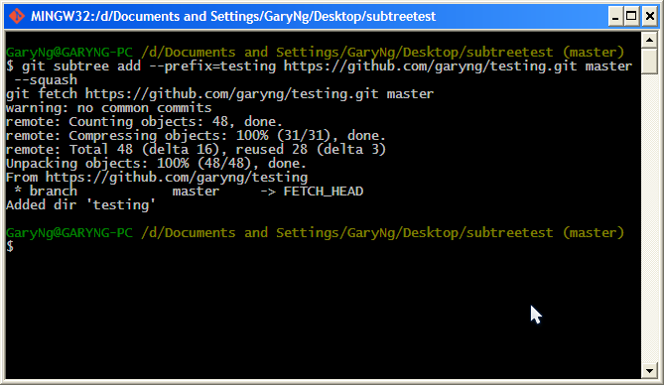
Task: Minimize the MINGW32 terminal window
Action: point(615,17)
